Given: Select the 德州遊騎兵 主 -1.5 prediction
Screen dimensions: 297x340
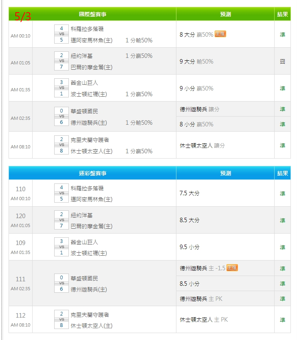Looking at the screenshot, I should tap(202, 268).
